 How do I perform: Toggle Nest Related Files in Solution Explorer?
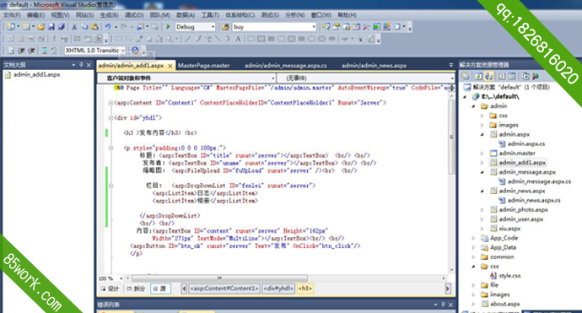tap(489, 76)
